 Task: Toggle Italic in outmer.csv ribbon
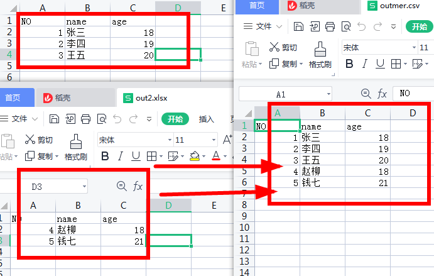point(365,63)
